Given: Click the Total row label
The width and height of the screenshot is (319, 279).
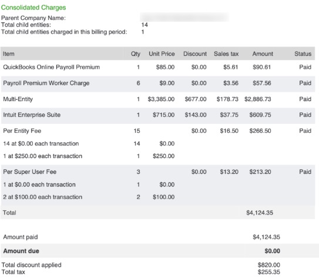Looking at the screenshot, I should [9, 213].
